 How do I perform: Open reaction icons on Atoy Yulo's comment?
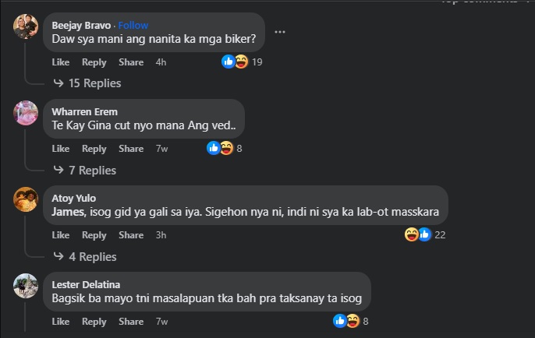[418, 234]
